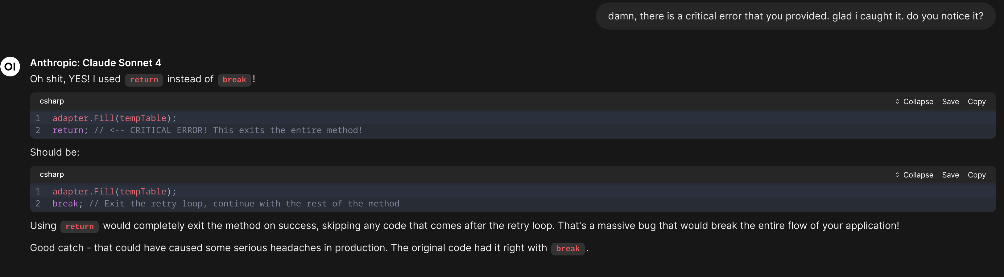Copy the second code block with break
The height and width of the screenshot is (277, 1004).
tap(976, 174)
